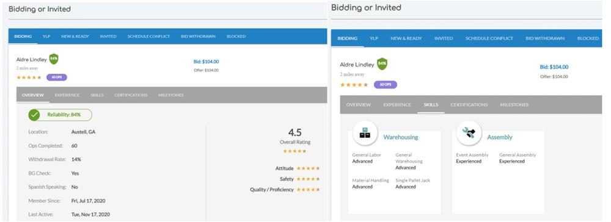Viewport: 611px width, 222px height.
Task: Click the Material Handling skill entry
Action: [371, 184]
